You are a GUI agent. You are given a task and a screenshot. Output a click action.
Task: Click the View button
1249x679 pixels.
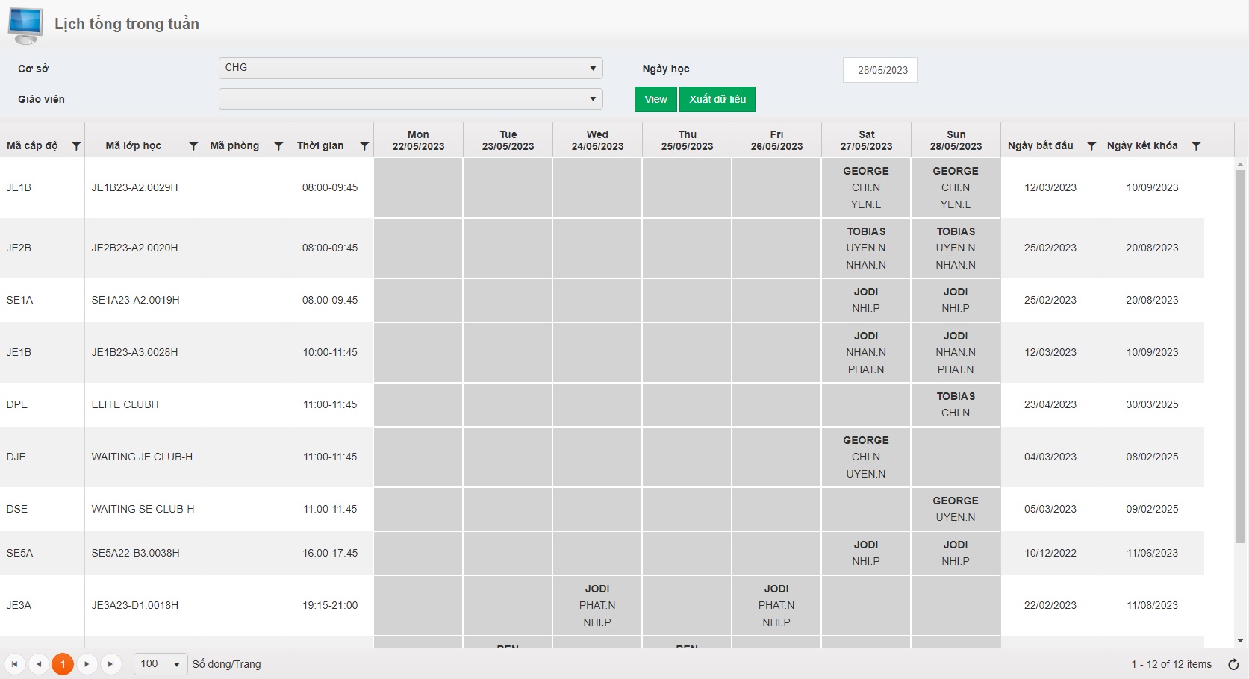(655, 99)
